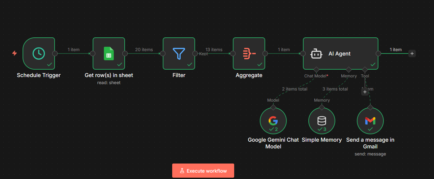The width and height of the screenshot is (434, 179).
Task: Click the "13 items" connection label
Action: coord(214,49)
